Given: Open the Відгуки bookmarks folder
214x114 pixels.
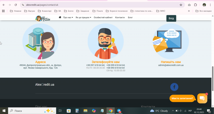Looking at the screenshot, I should tap(30, 11).
